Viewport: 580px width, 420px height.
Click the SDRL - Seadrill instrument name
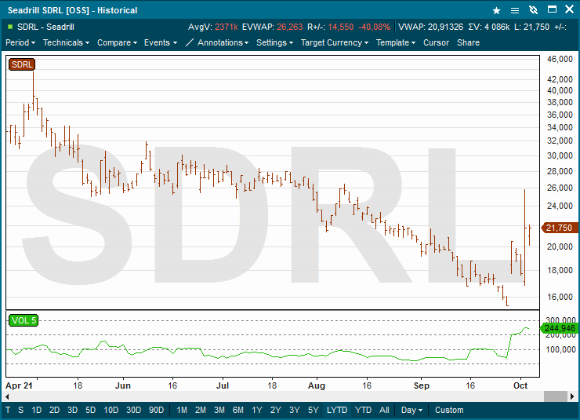coord(45,27)
